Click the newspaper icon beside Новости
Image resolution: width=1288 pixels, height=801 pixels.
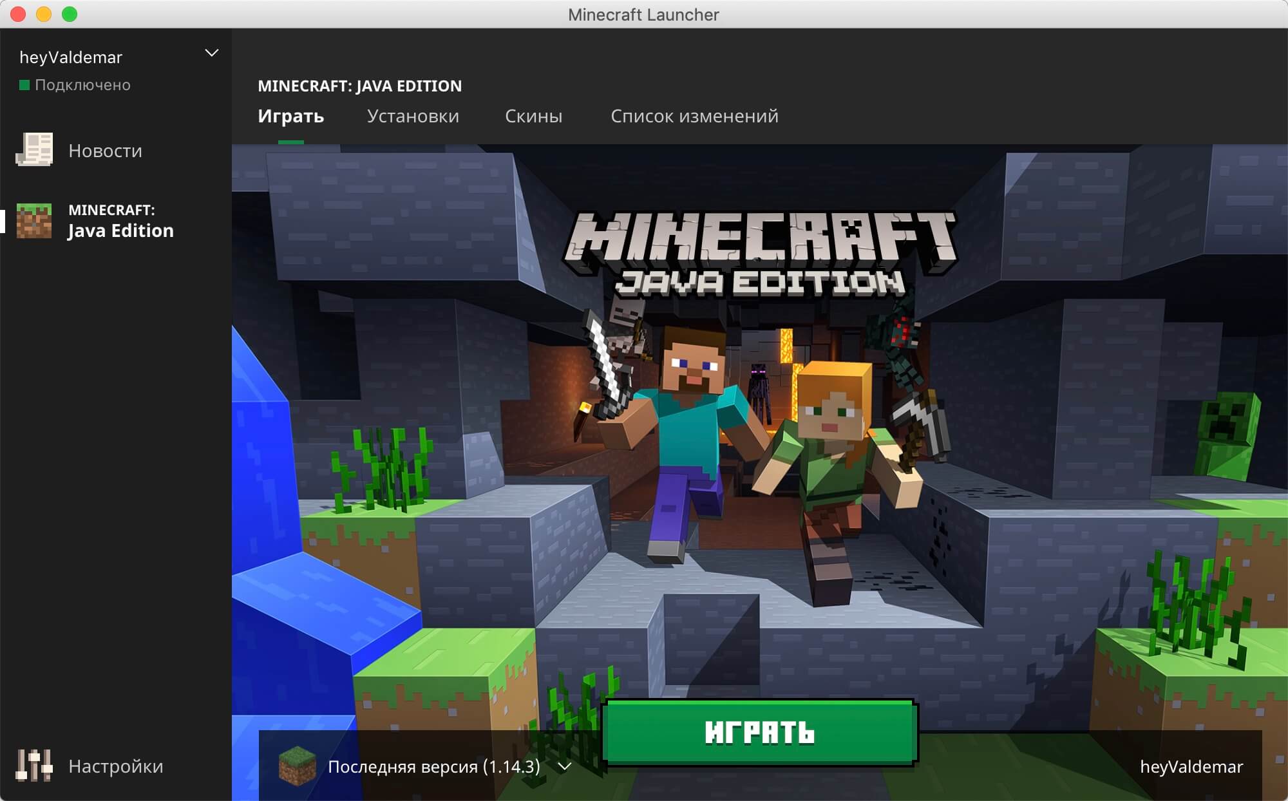[34, 150]
